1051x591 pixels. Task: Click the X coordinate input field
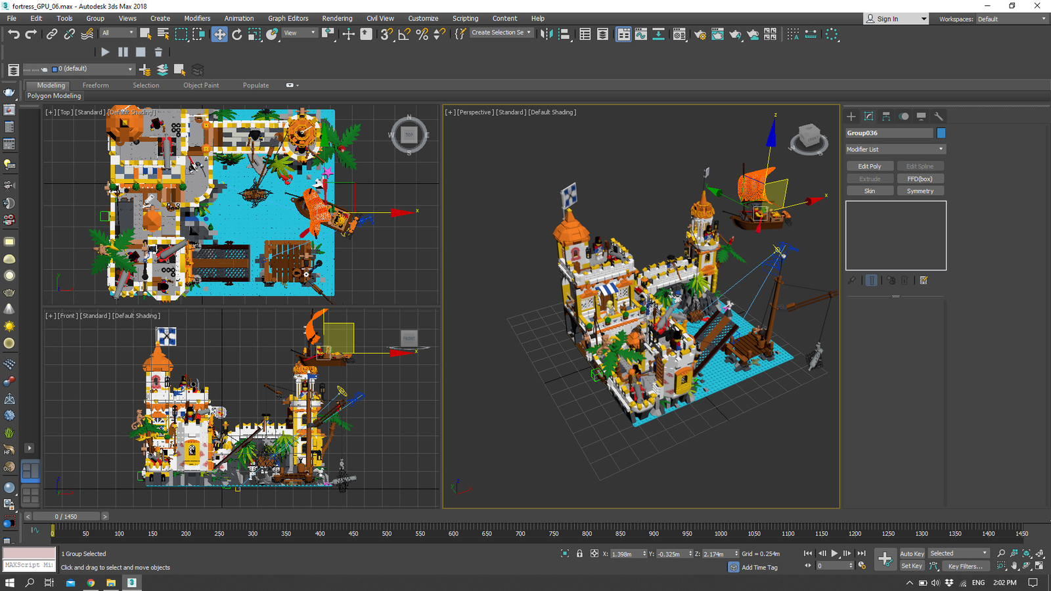(626, 554)
